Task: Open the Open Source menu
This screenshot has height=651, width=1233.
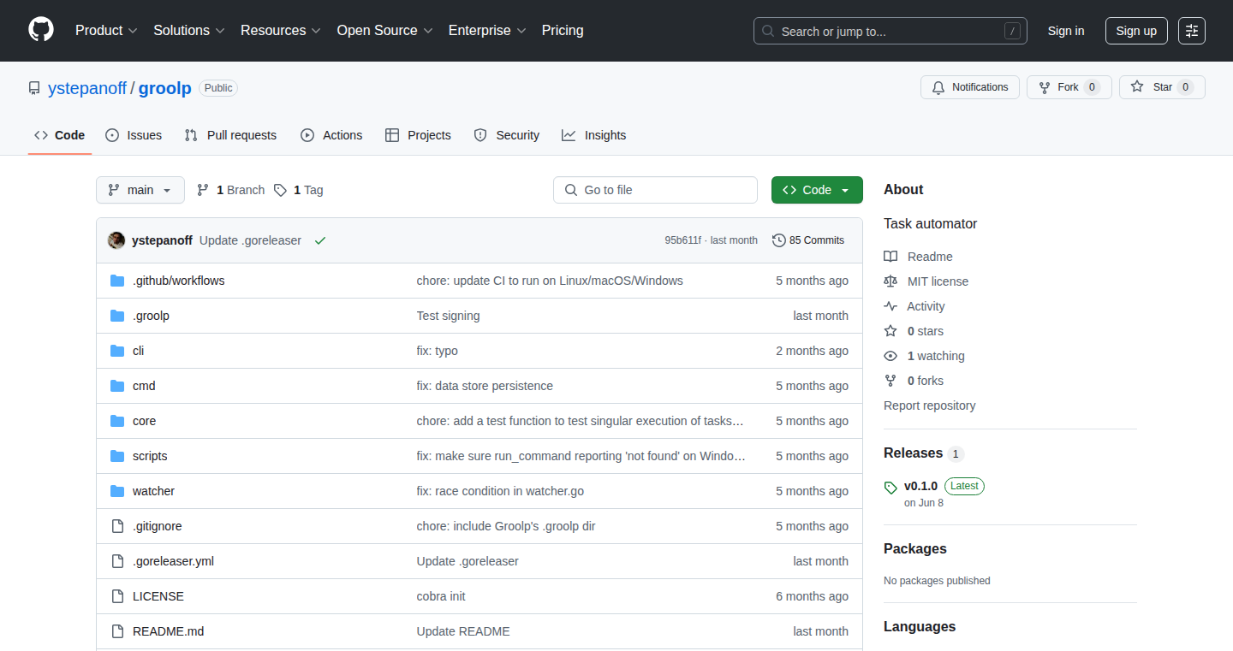Action: click(x=385, y=30)
